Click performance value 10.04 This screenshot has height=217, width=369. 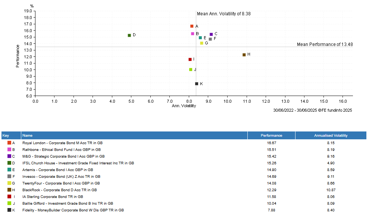tap(271, 203)
